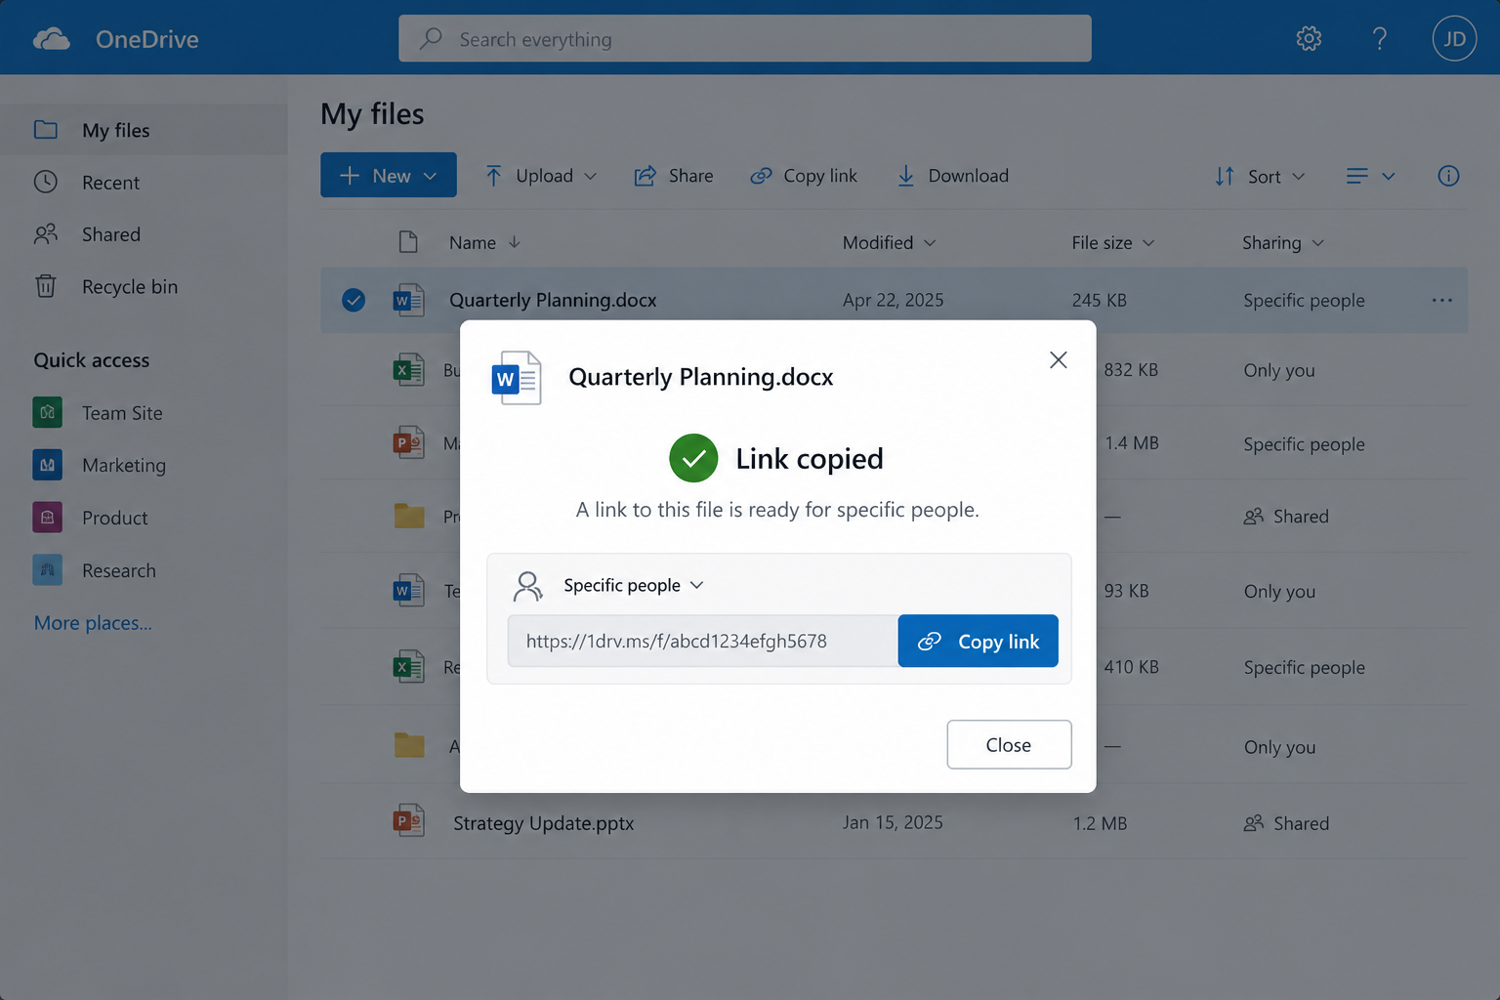
Task: Click the Recent clock icon in sidebar
Action: coord(46,182)
